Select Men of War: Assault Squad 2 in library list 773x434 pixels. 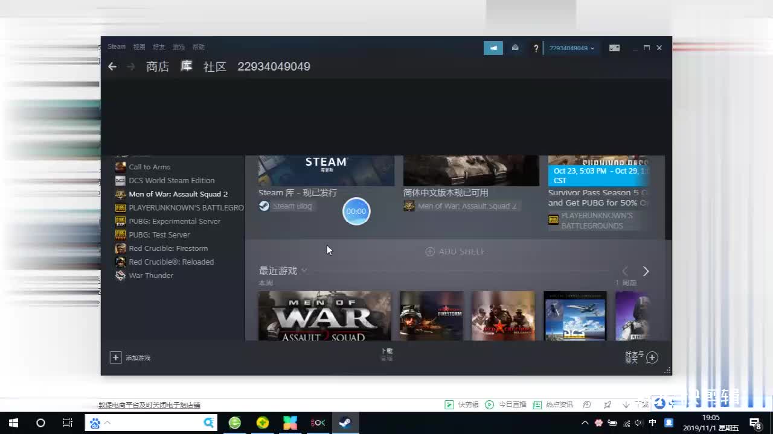point(178,194)
